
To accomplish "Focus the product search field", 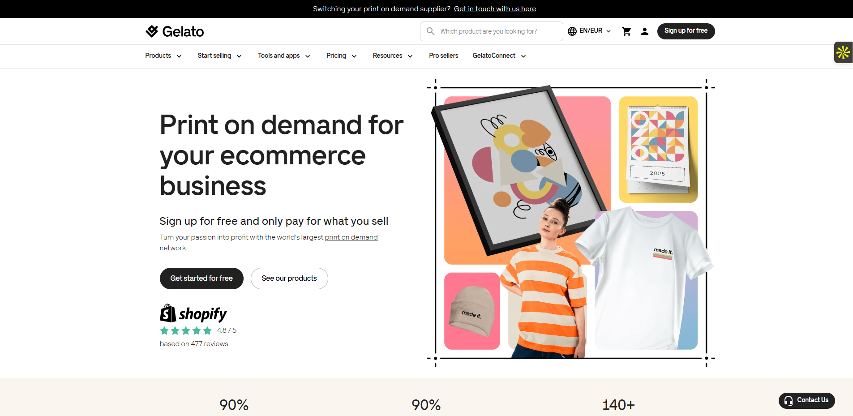I will 491,31.
